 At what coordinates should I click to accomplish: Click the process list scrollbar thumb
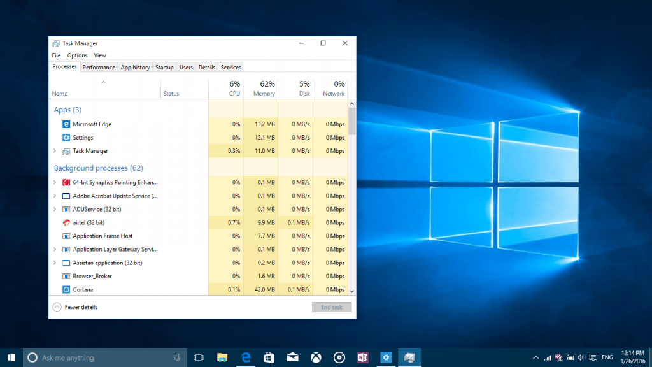point(351,121)
